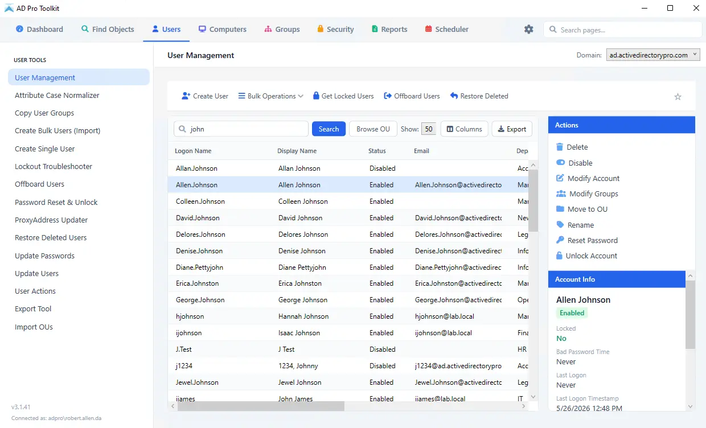Viewport: 706px width, 428px height.
Task: Select the Allan.Johnson row
Action: pyautogui.click(x=348, y=168)
